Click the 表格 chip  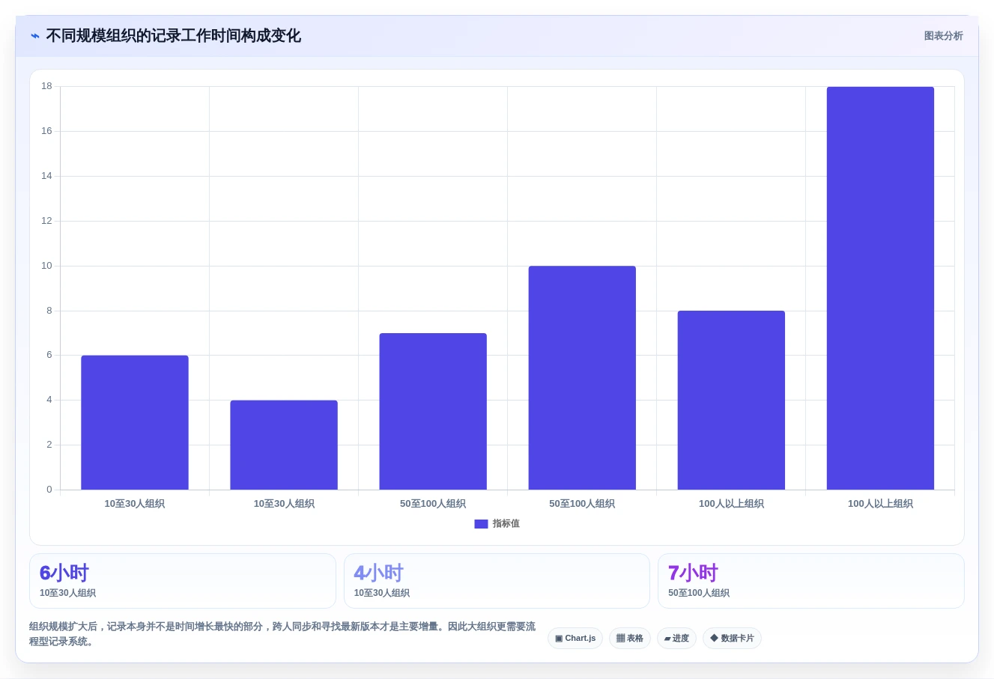coord(630,639)
